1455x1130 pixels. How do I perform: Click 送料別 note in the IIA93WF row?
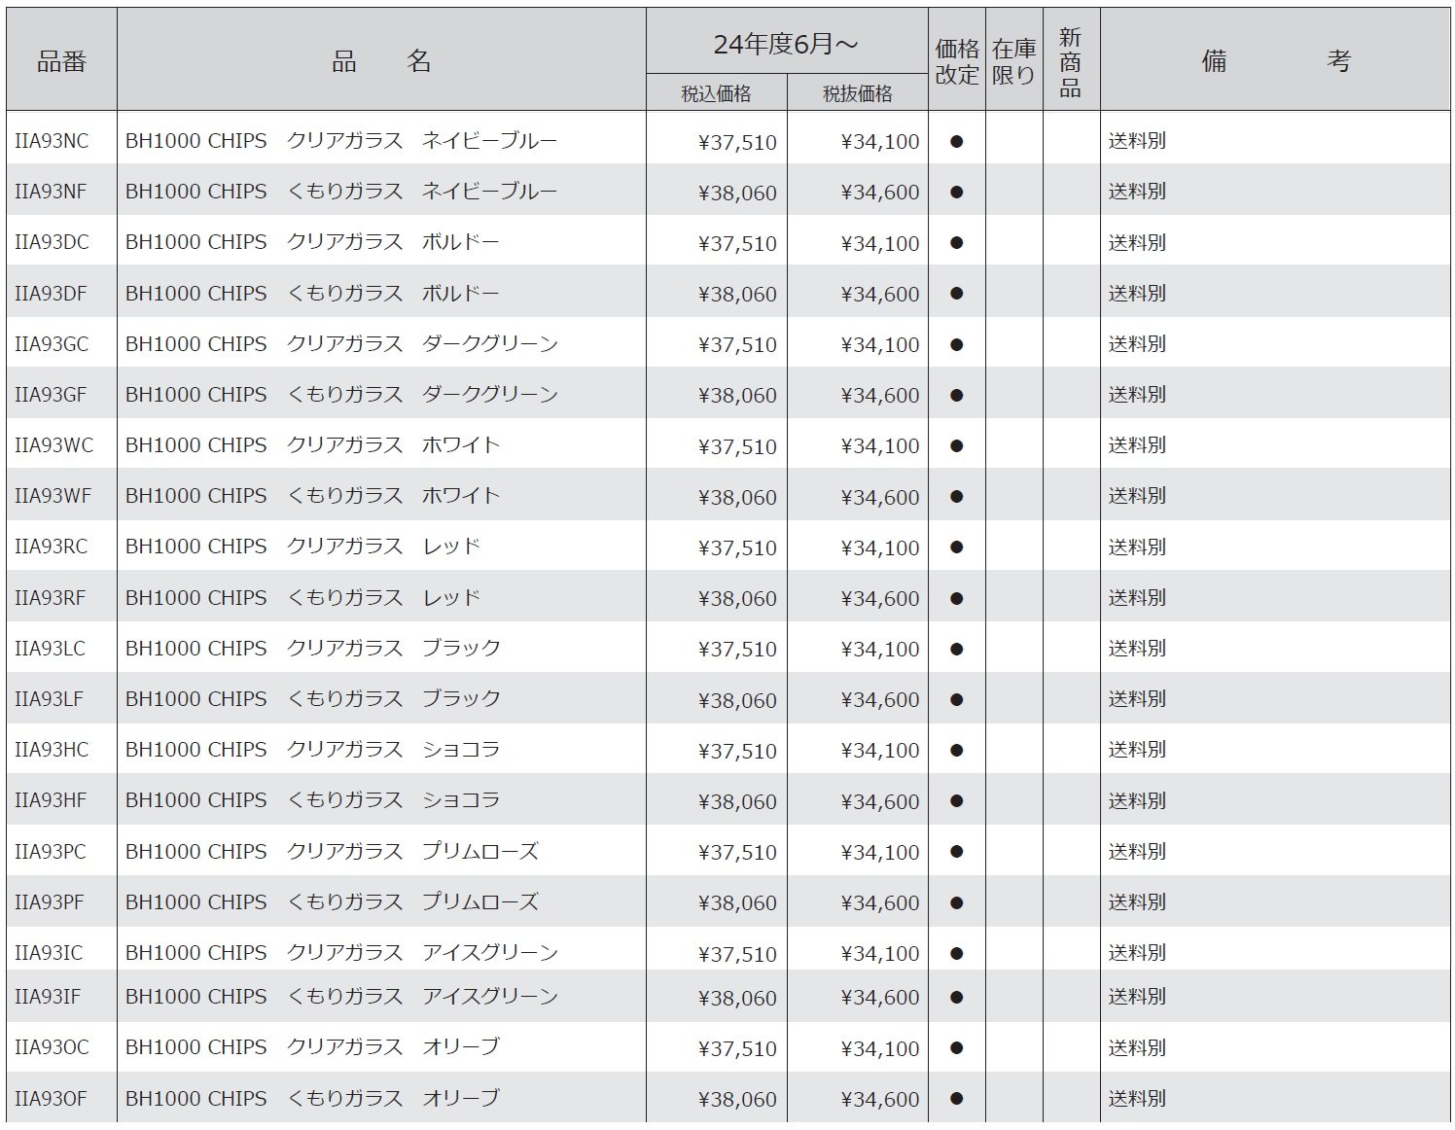1137,496
